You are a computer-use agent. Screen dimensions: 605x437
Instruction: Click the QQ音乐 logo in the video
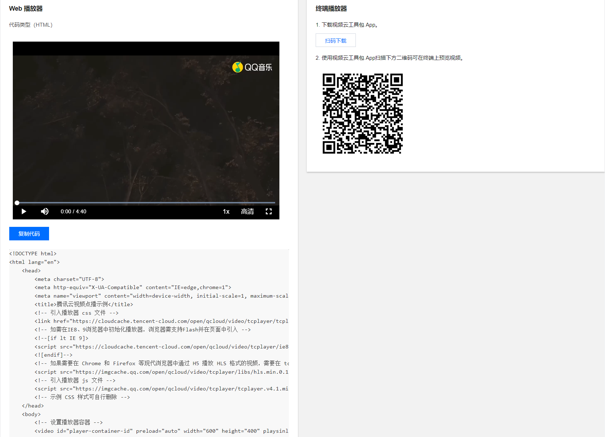252,67
